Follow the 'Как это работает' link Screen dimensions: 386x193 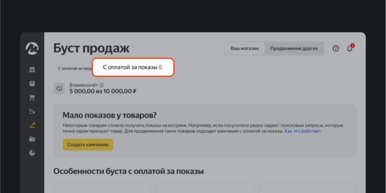point(303,131)
